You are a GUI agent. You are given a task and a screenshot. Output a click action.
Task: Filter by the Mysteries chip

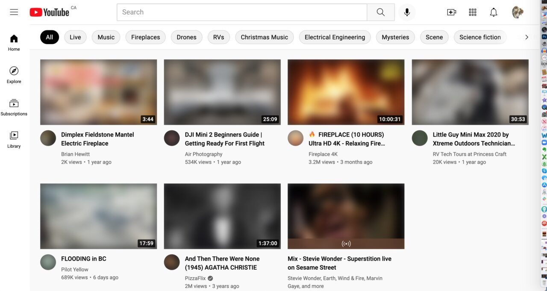click(395, 37)
